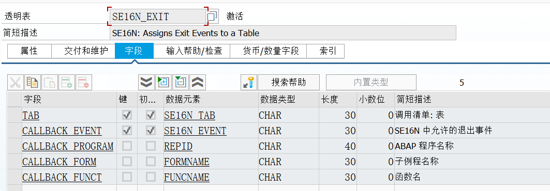Click description 子例程名称
The height and width of the screenshot is (191, 550).
(x=417, y=162)
